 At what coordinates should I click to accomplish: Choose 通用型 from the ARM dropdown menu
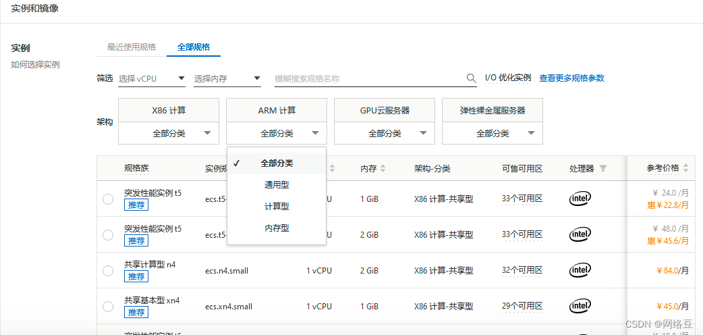click(277, 184)
